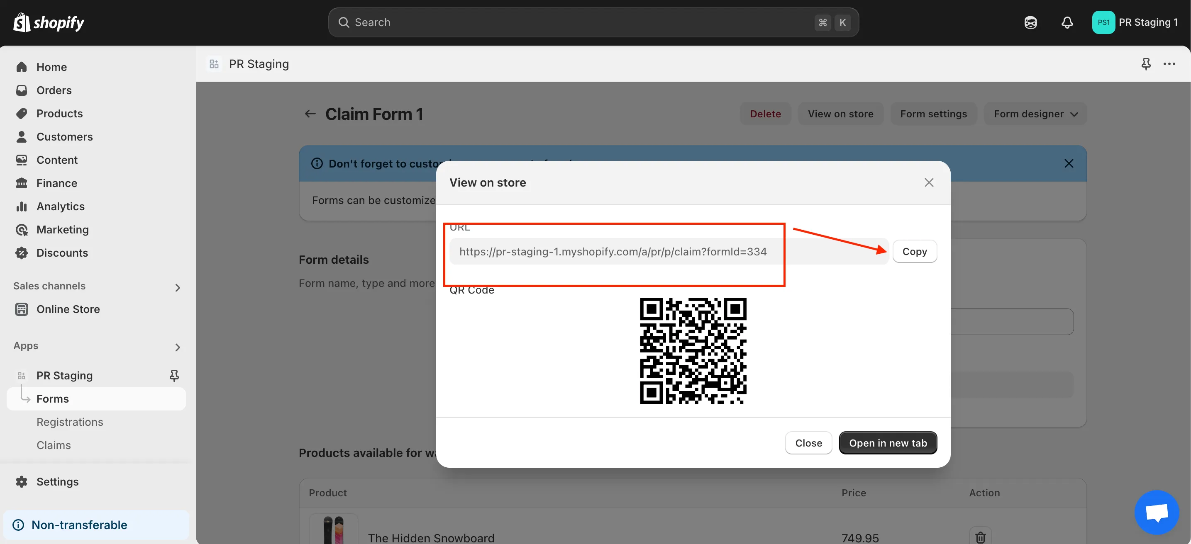Open the three-dot more actions menu
This screenshot has height=544, width=1191.
pyautogui.click(x=1169, y=64)
